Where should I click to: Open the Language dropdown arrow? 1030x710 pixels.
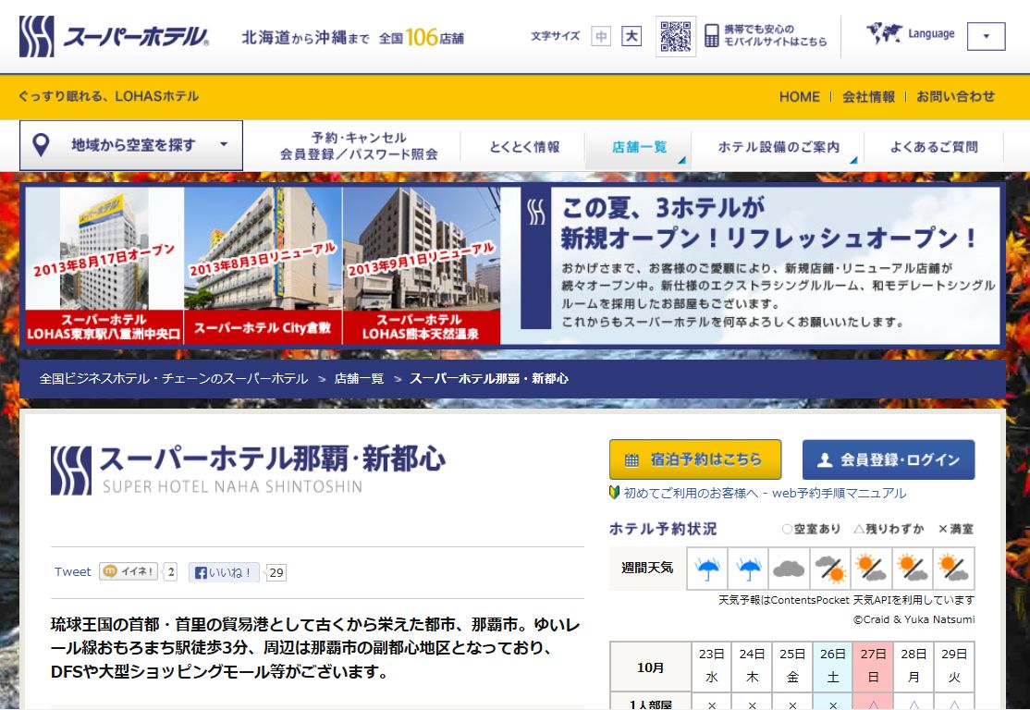(986, 36)
